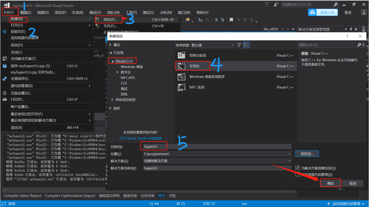The image size is (369, 207).
Task: Click the next bookmark toolbar icon
Action: (245, 20)
